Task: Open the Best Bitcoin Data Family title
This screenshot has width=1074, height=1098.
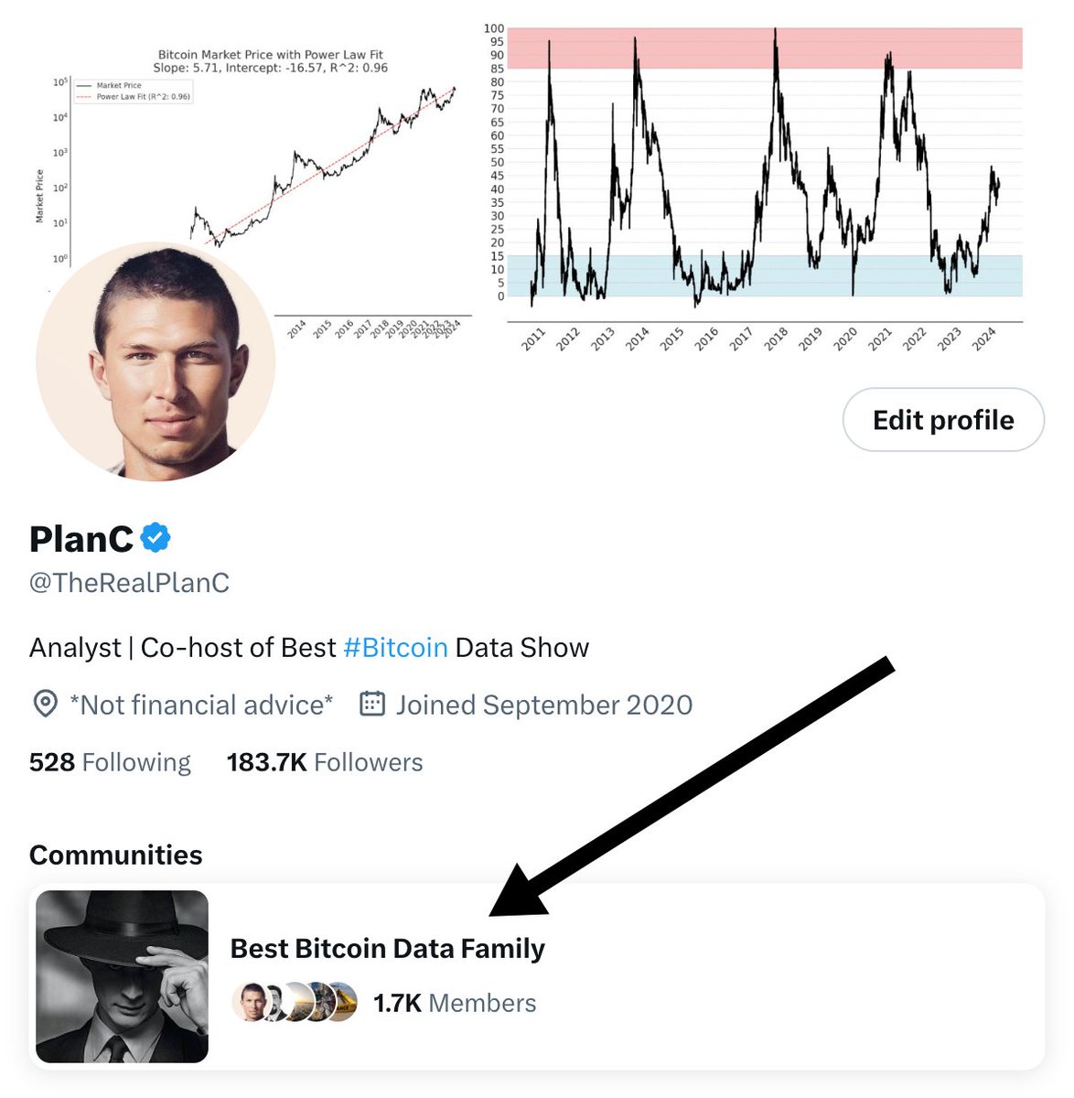Action: click(387, 949)
